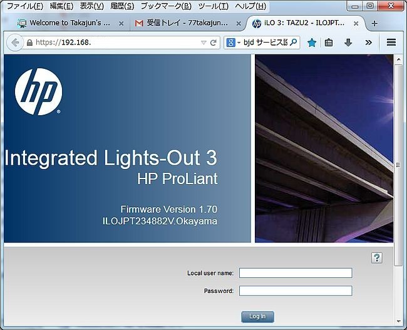The image size is (407, 330).
Task: Click the vertical scrollbar thumb
Action: (x=398, y=165)
